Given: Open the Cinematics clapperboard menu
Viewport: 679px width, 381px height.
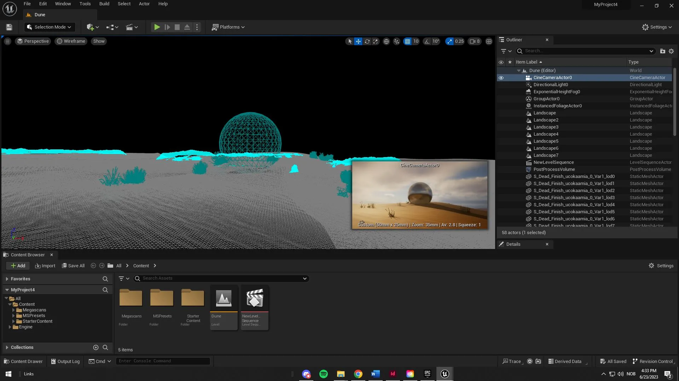Looking at the screenshot, I should (x=132, y=27).
